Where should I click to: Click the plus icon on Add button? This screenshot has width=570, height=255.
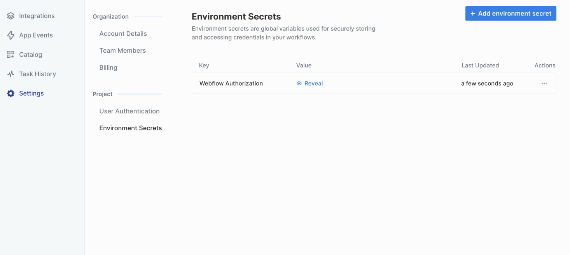click(x=473, y=14)
